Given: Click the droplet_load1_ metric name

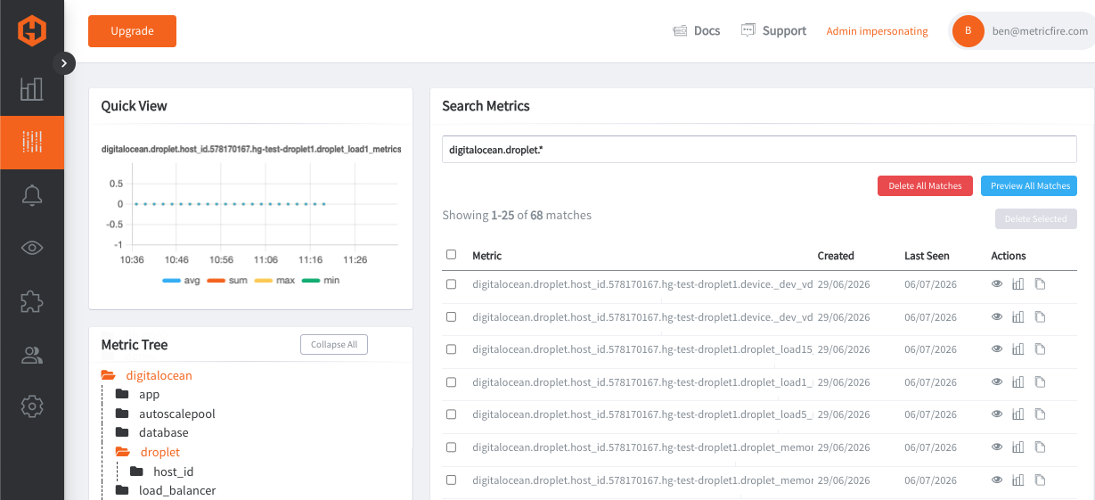Looking at the screenshot, I should (x=642, y=382).
